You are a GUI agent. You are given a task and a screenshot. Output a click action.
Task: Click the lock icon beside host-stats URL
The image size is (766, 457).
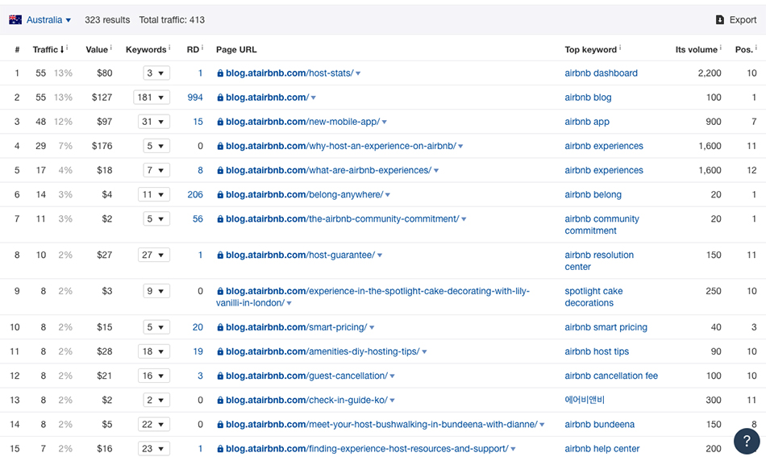[x=220, y=73]
